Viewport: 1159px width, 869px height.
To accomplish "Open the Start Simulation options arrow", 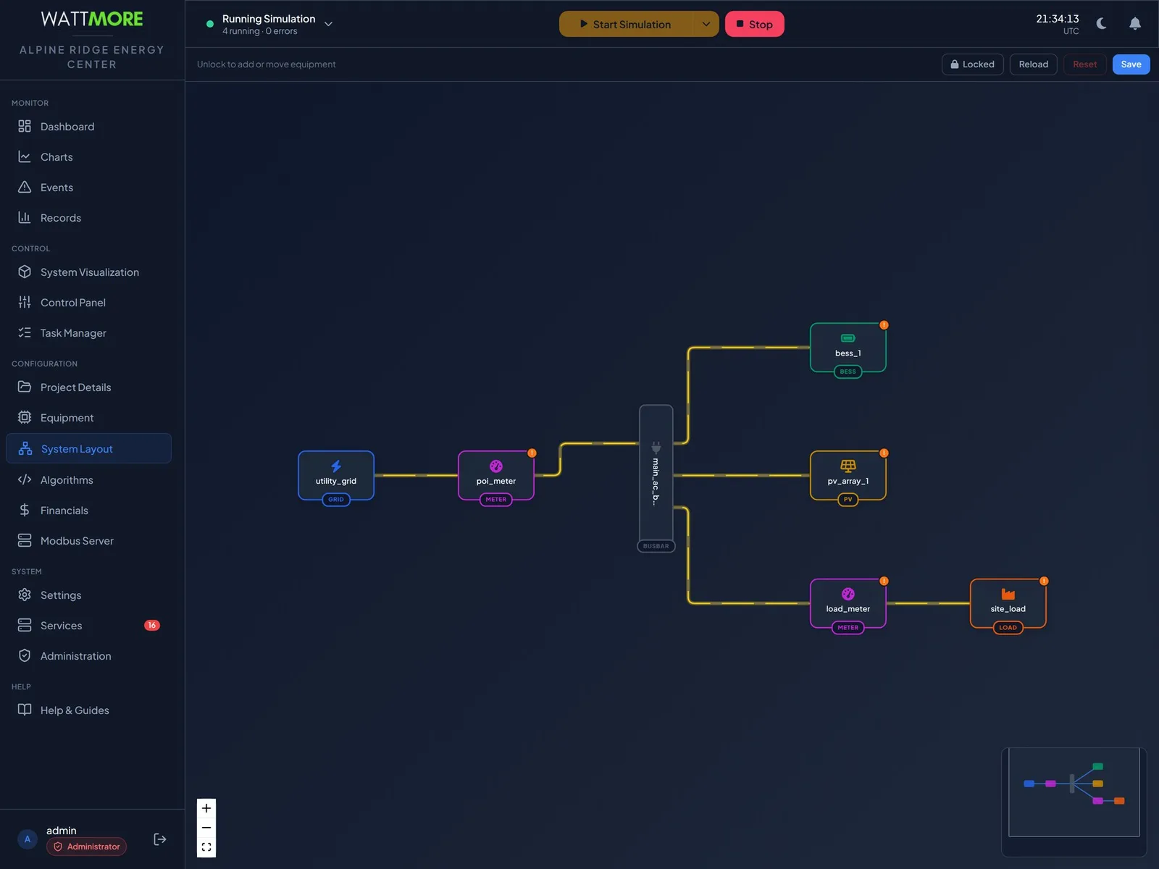I will (x=706, y=24).
